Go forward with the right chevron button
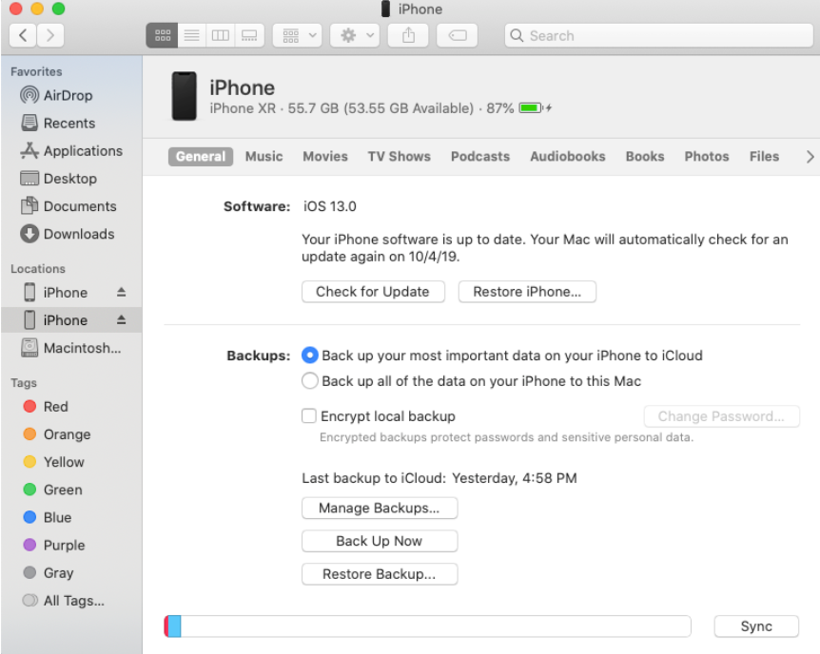 pyautogui.click(x=50, y=35)
